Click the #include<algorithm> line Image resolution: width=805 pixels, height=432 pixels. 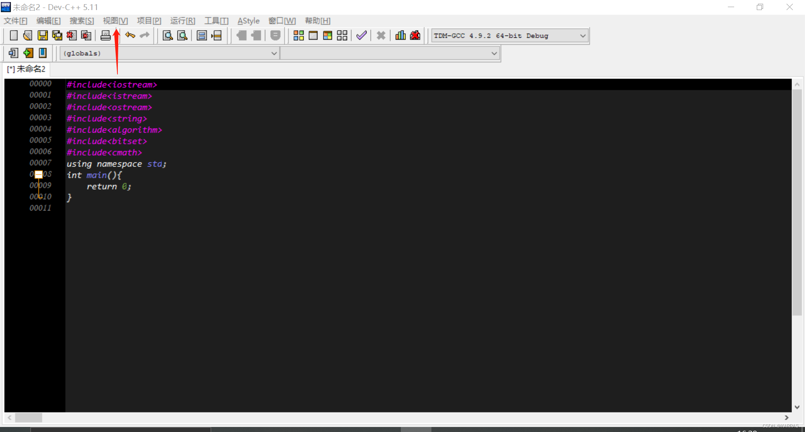(114, 130)
